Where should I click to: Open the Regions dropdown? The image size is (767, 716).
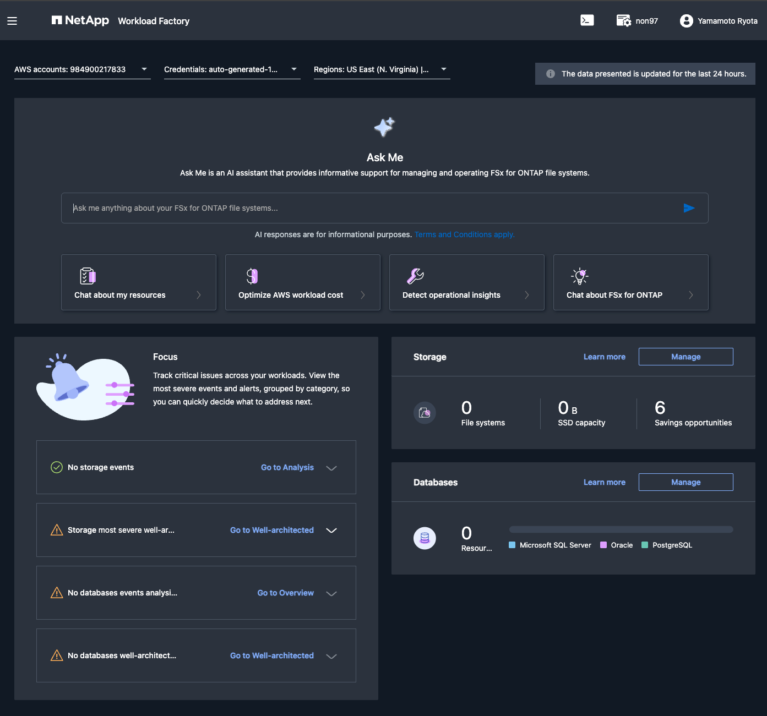click(382, 69)
